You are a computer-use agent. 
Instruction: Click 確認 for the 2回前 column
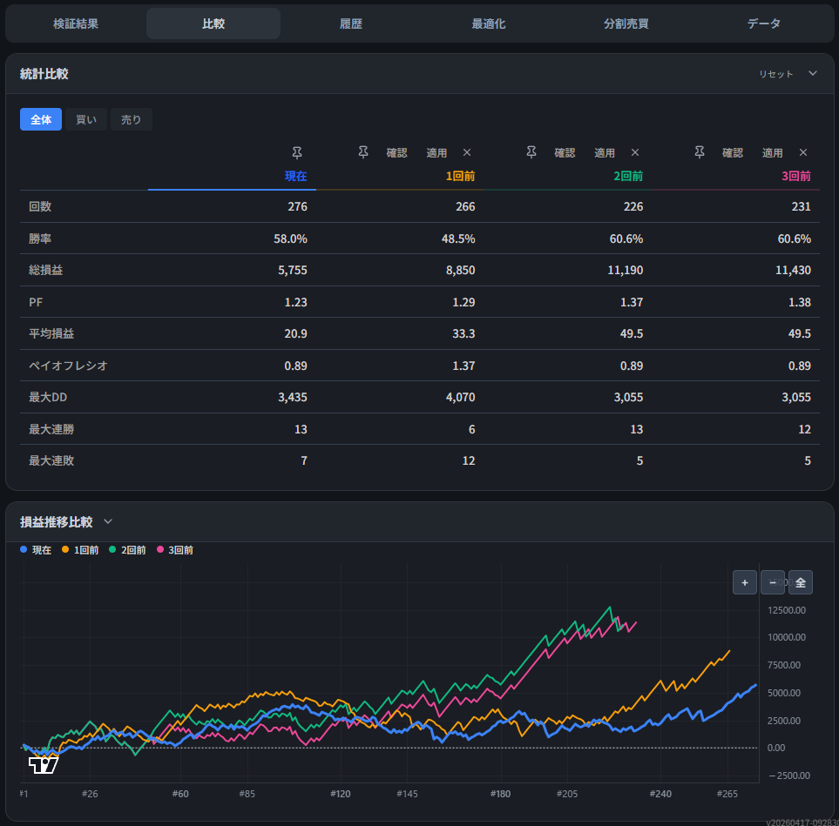(x=565, y=153)
